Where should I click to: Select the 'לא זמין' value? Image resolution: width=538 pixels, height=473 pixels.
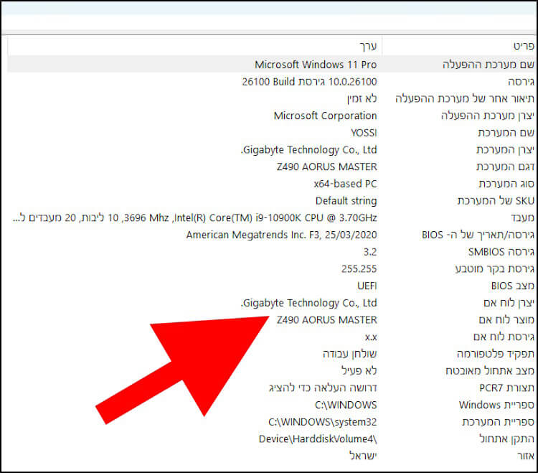[x=362, y=99]
